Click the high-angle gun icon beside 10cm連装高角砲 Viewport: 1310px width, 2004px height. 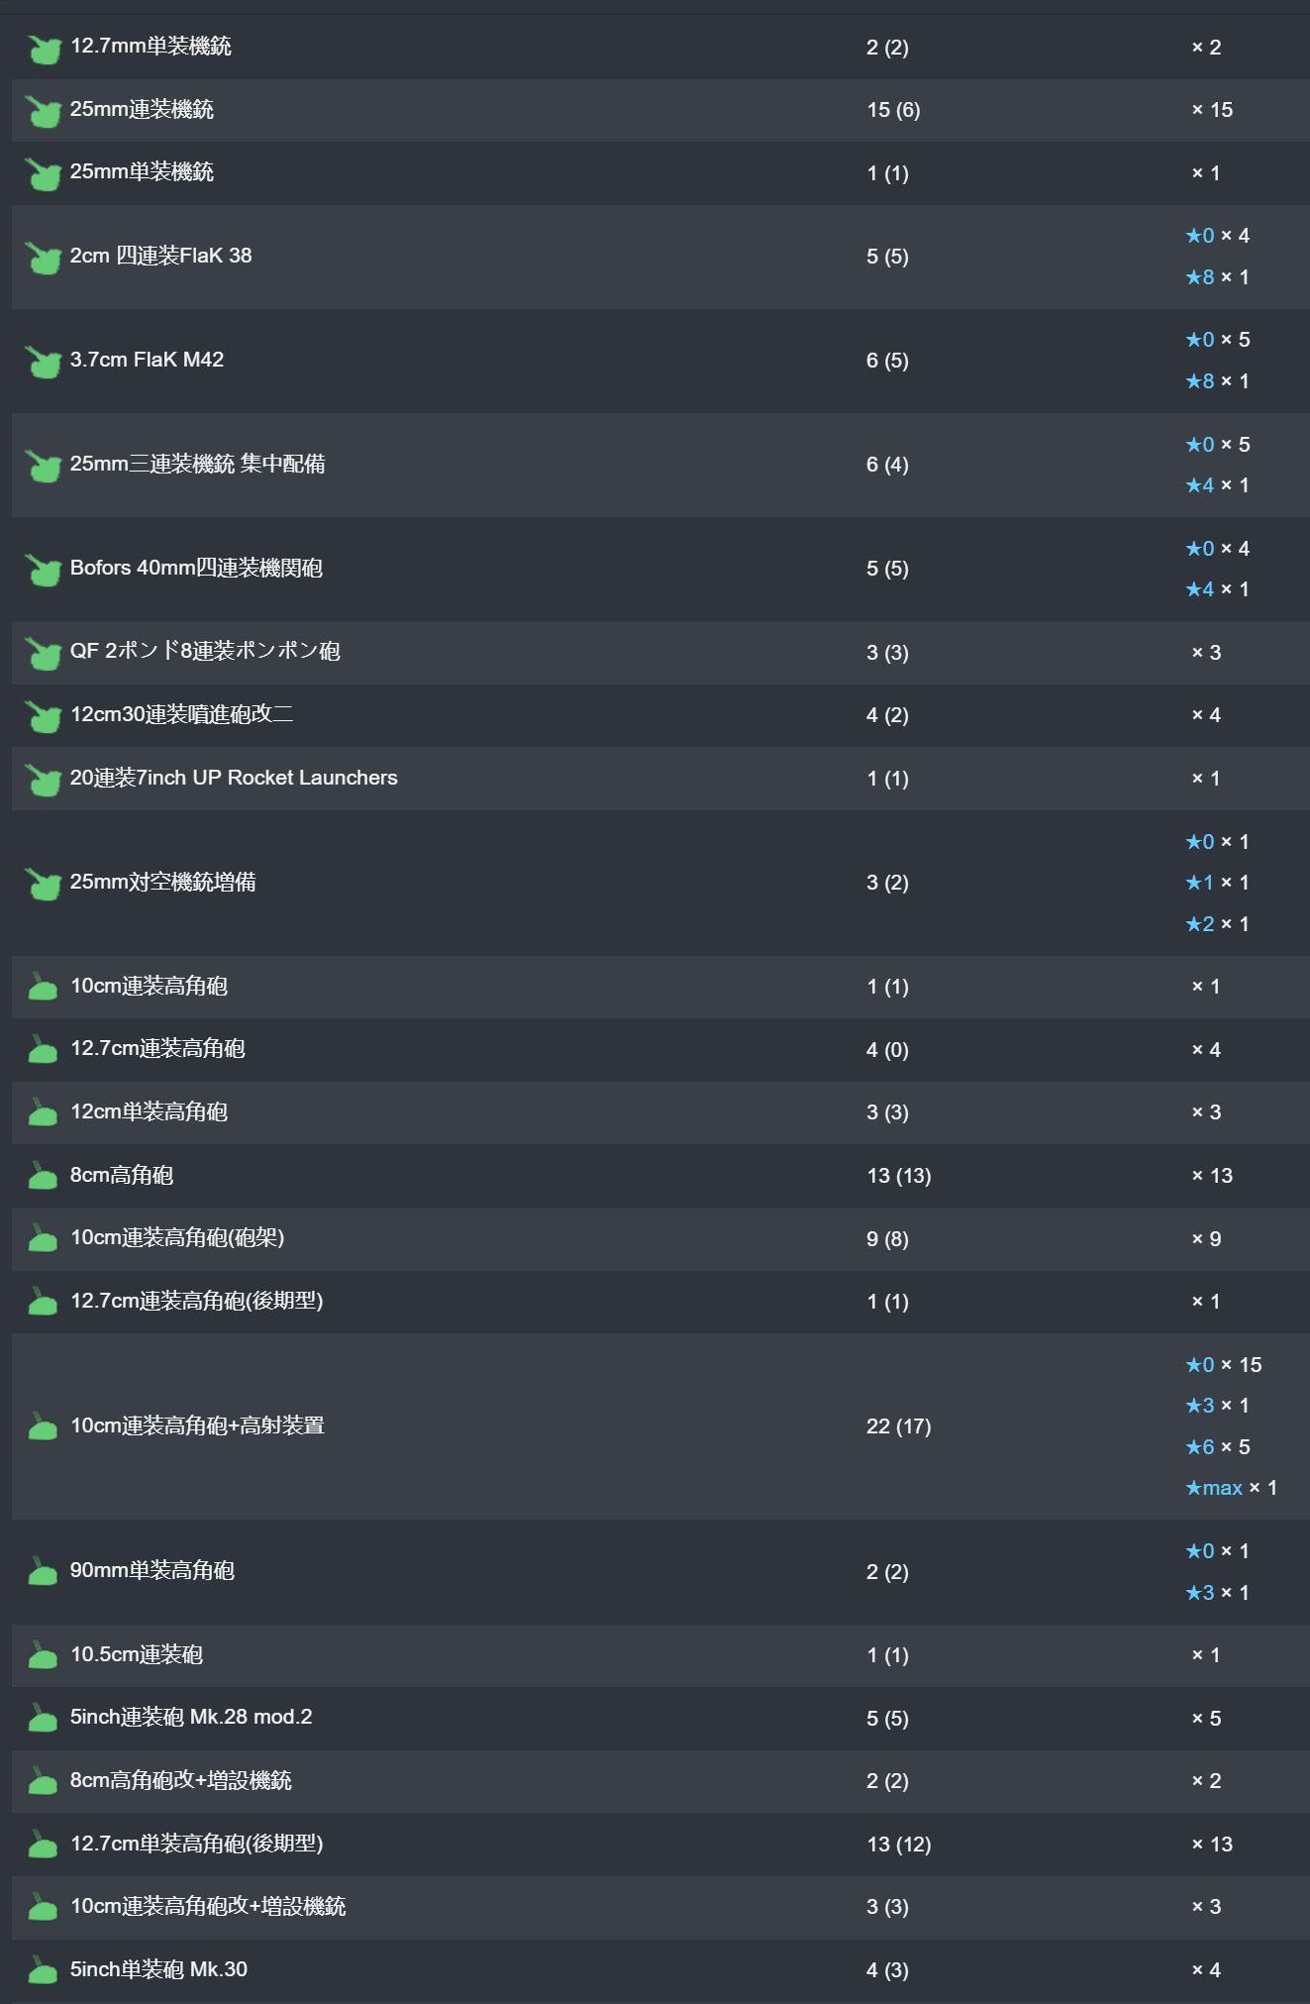(x=43, y=988)
